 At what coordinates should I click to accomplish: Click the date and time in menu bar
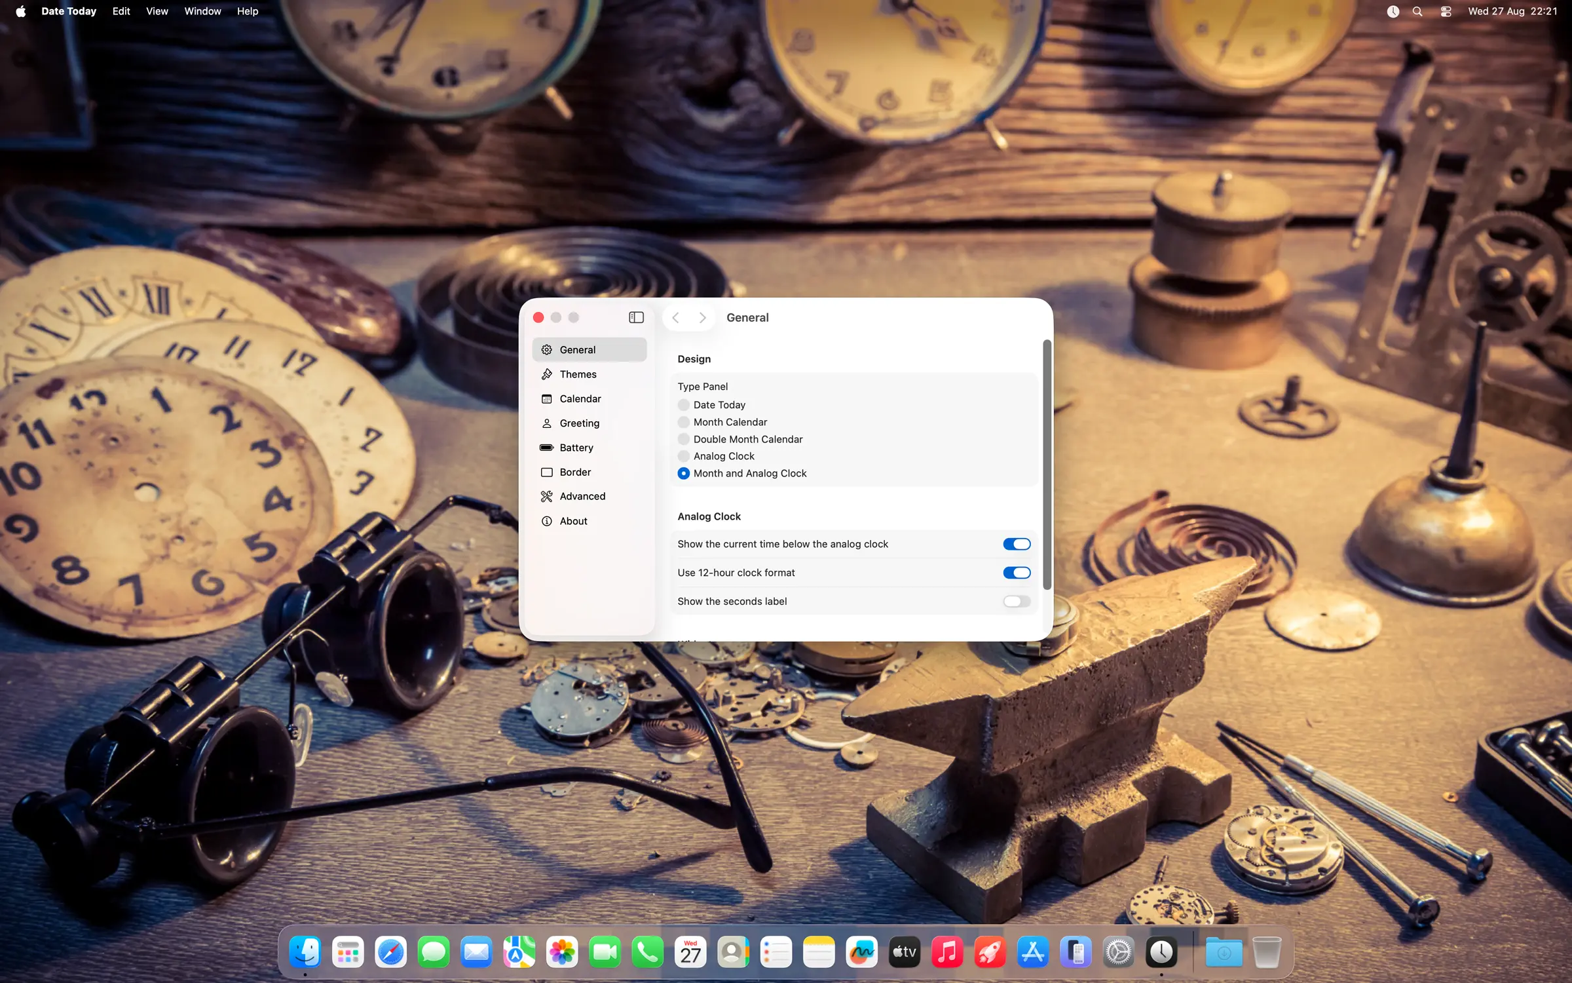click(x=1512, y=11)
